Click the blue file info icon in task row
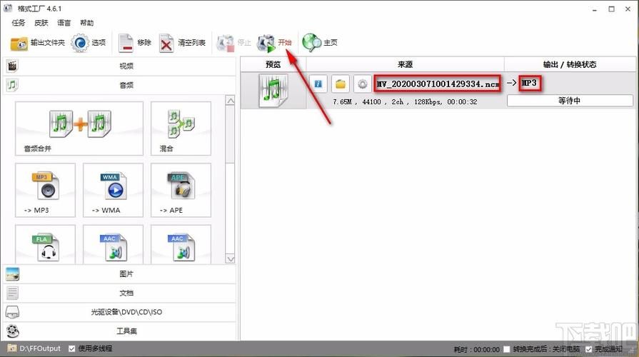 pyautogui.click(x=318, y=84)
